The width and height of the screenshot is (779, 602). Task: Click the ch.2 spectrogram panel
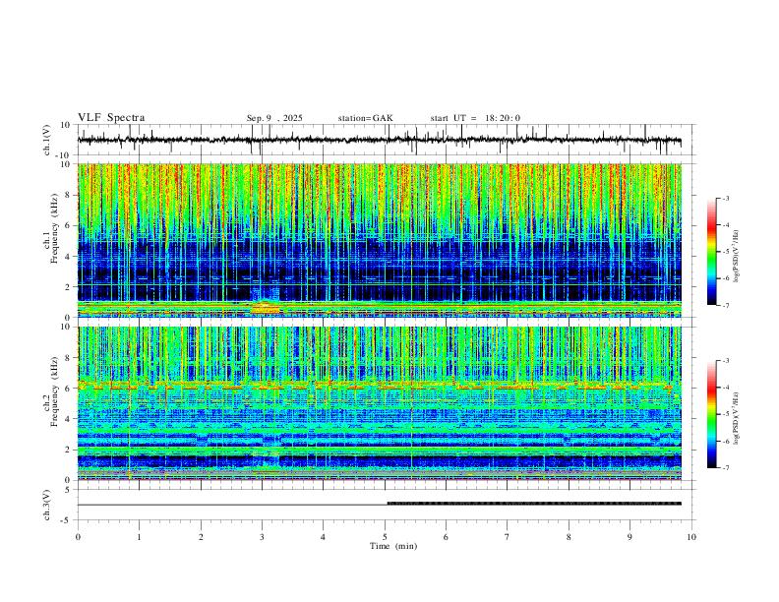(380, 403)
